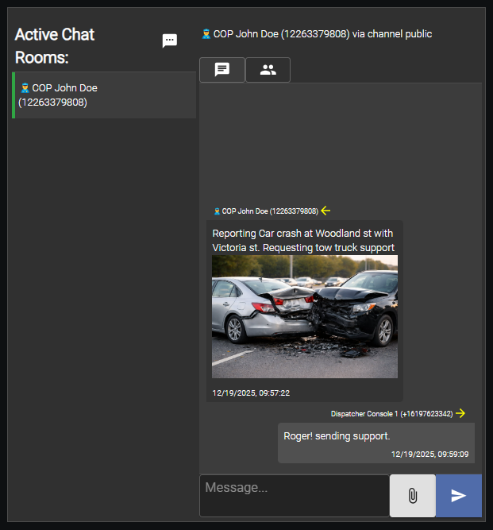Focus the Message input field
Screen dimensions: 493x530
(294, 496)
